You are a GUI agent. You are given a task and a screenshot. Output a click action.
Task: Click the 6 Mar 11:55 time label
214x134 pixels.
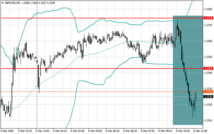coord(200,131)
